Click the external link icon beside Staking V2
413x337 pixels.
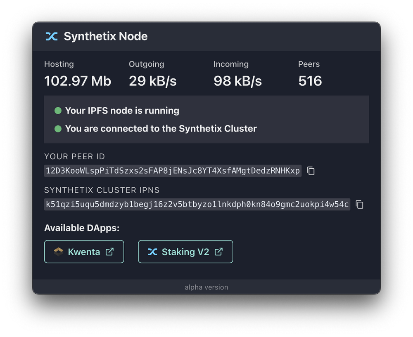(x=220, y=252)
